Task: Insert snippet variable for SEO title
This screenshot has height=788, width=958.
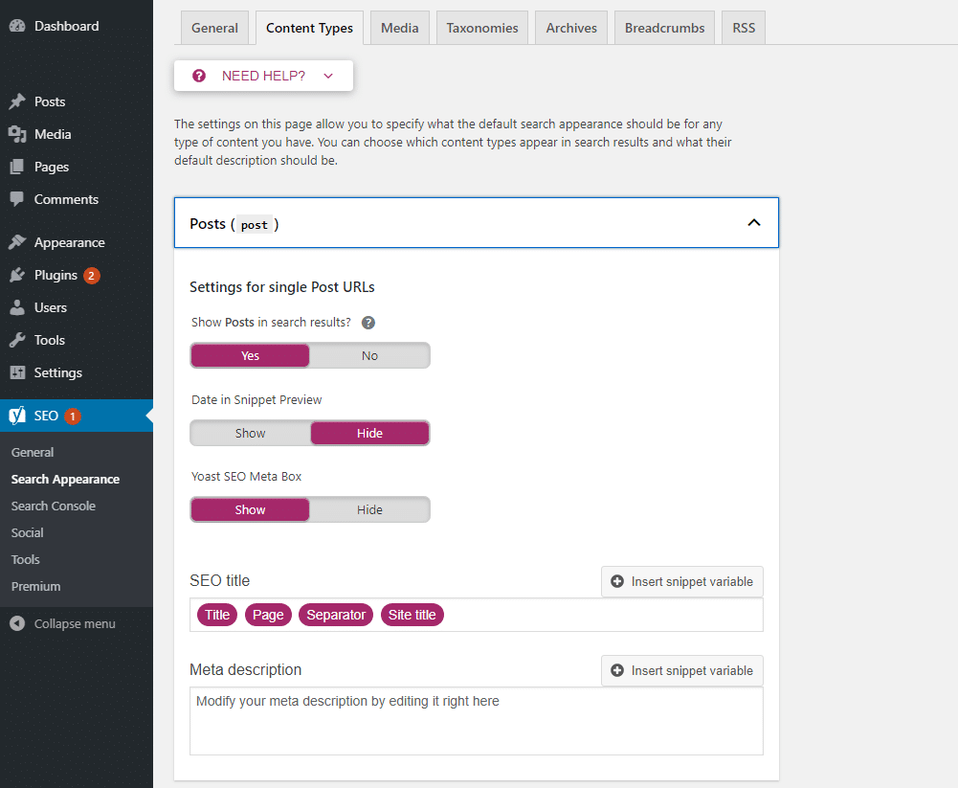Action: 682,581
